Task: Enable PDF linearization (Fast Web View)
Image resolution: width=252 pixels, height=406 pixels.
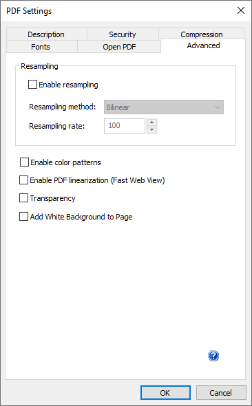Action: point(23,180)
